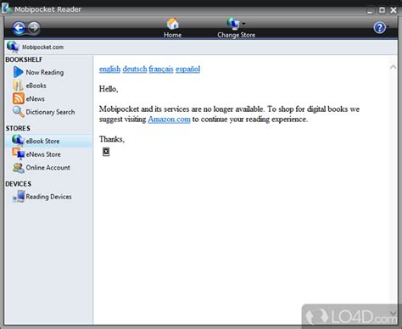Select eNews label in bookshelf
This screenshot has height=329, width=402.
(36, 99)
